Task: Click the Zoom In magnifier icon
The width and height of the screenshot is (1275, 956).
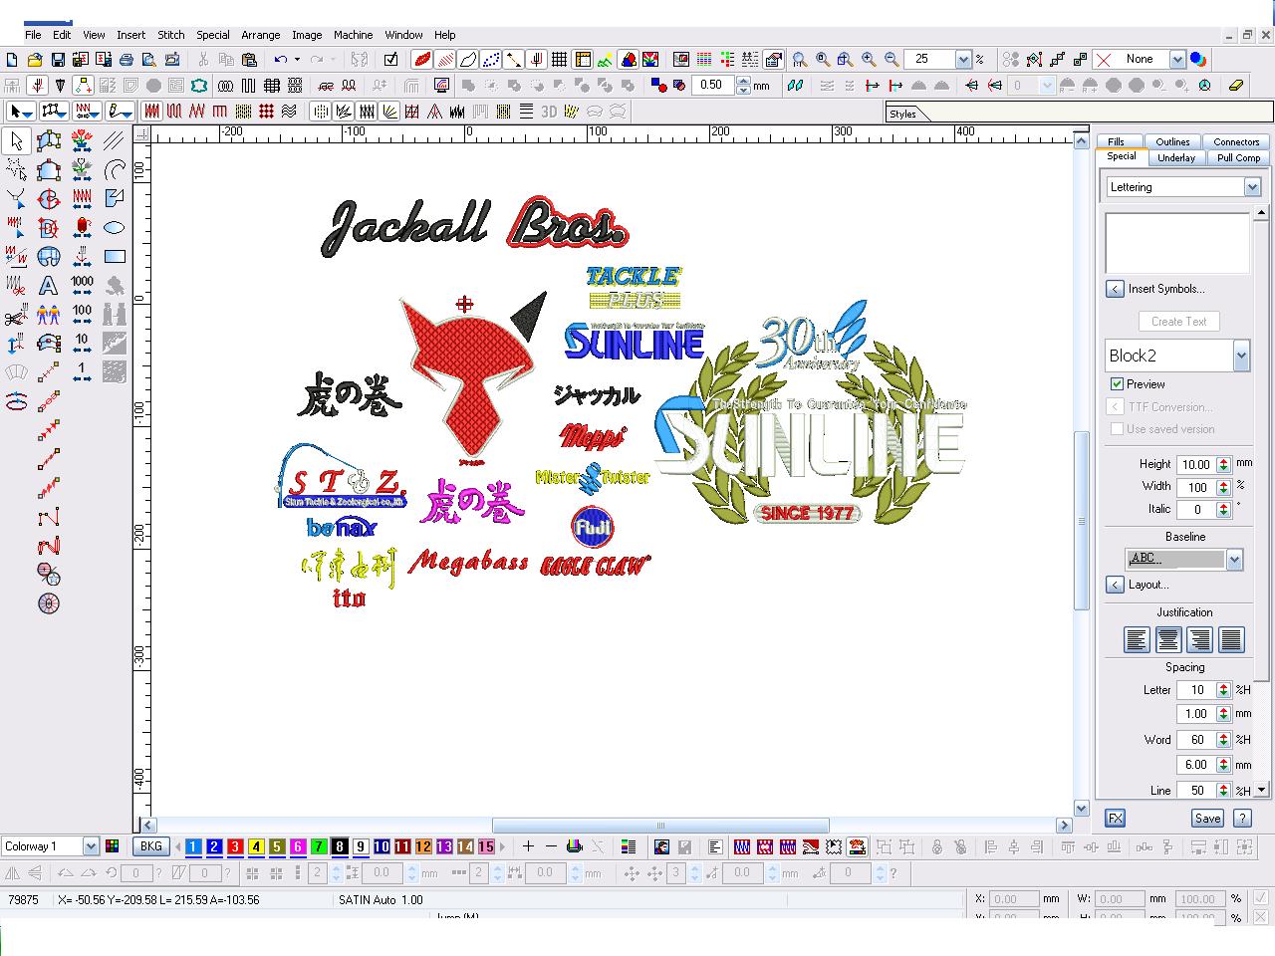Action: click(869, 60)
